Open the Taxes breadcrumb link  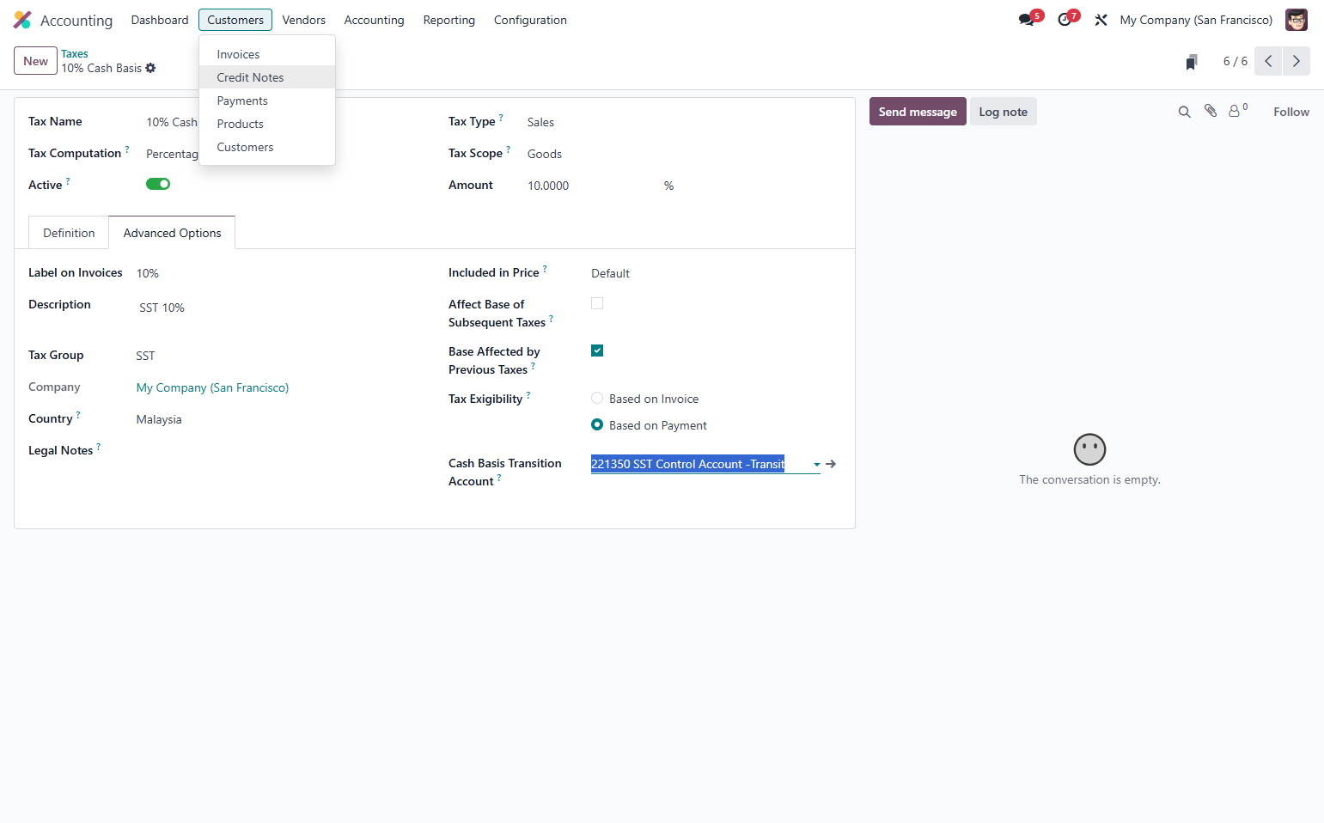(75, 53)
